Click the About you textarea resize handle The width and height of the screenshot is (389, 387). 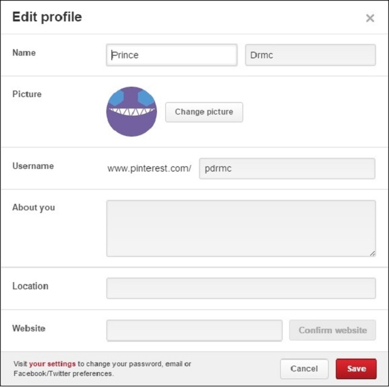372,253
